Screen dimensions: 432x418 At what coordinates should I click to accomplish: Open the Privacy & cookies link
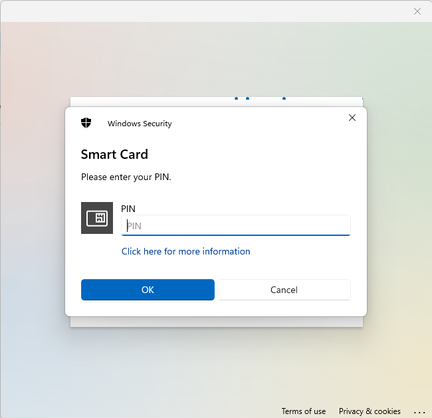pos(370,411)
